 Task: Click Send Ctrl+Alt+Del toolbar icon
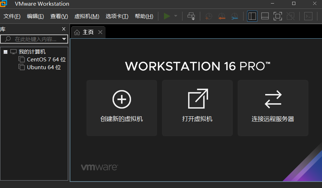pos(191,16)
